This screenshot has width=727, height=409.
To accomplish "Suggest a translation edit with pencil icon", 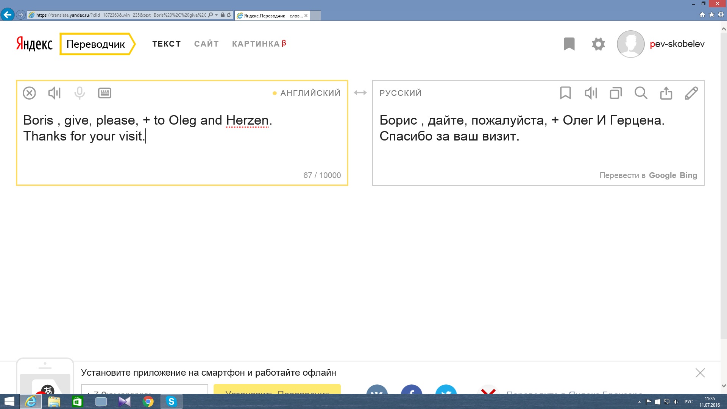I will [691, 93].
